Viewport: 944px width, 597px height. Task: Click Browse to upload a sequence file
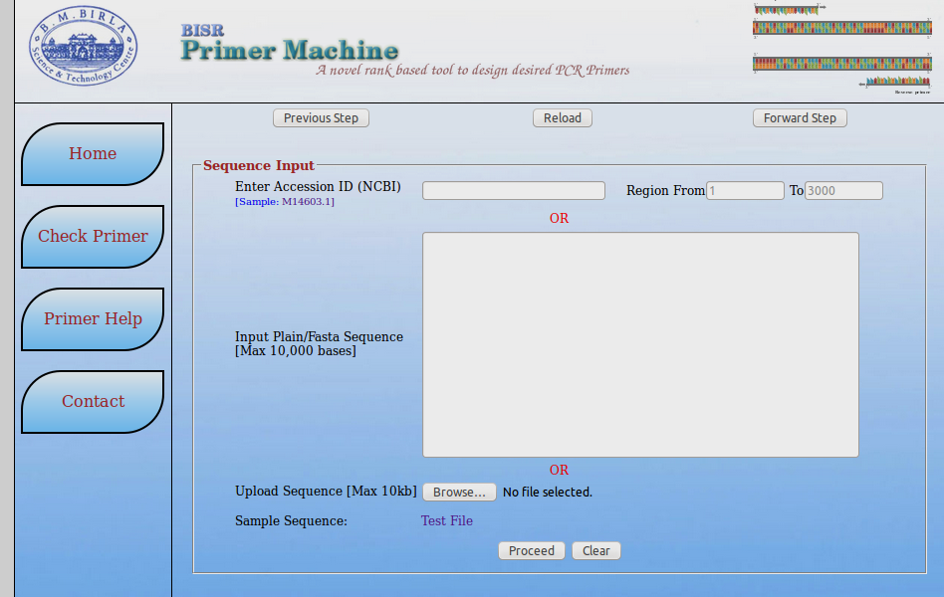459,493
